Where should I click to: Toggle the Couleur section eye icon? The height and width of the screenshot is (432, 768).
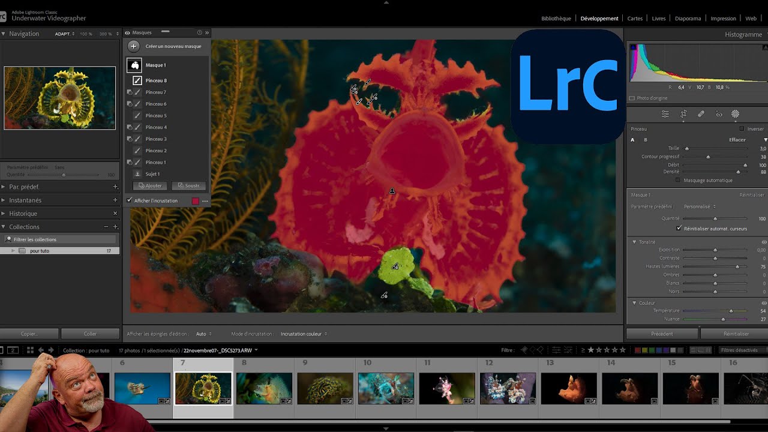(764, 303)
